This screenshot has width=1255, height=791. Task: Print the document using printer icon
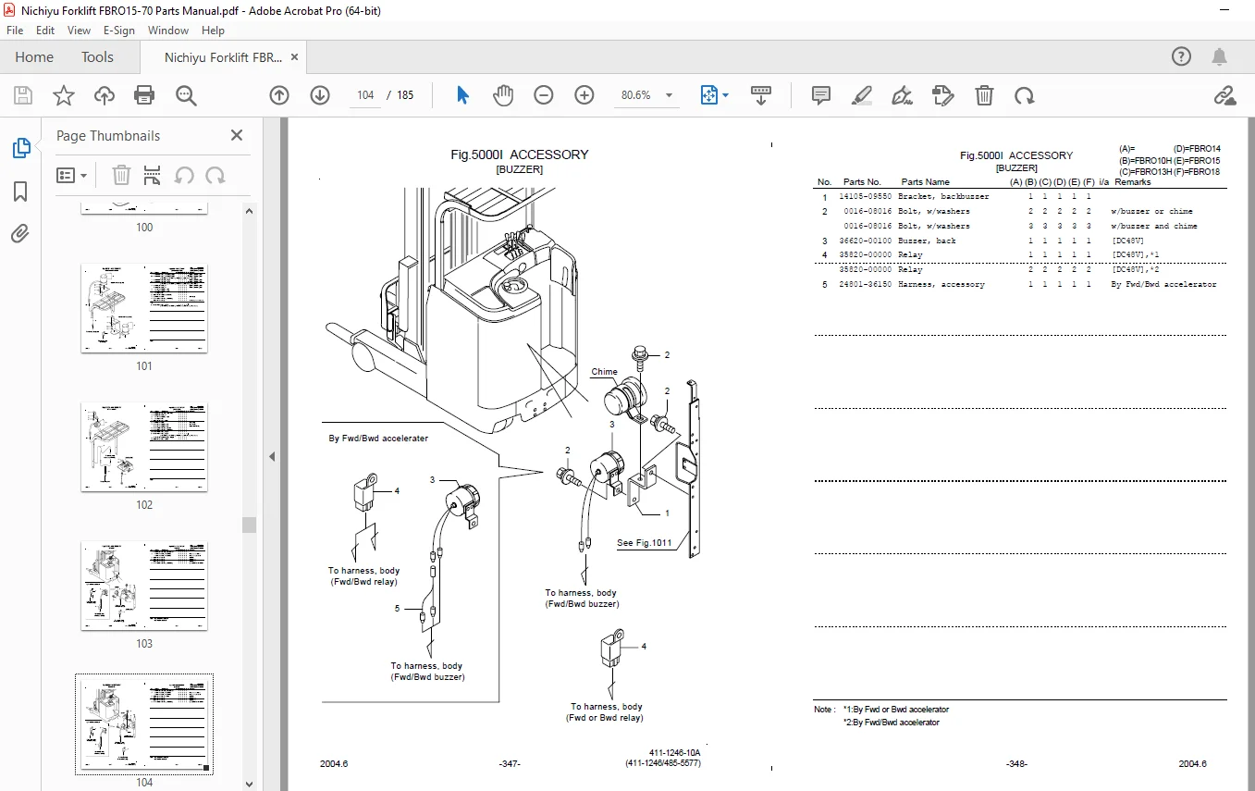tap(144, 95)
